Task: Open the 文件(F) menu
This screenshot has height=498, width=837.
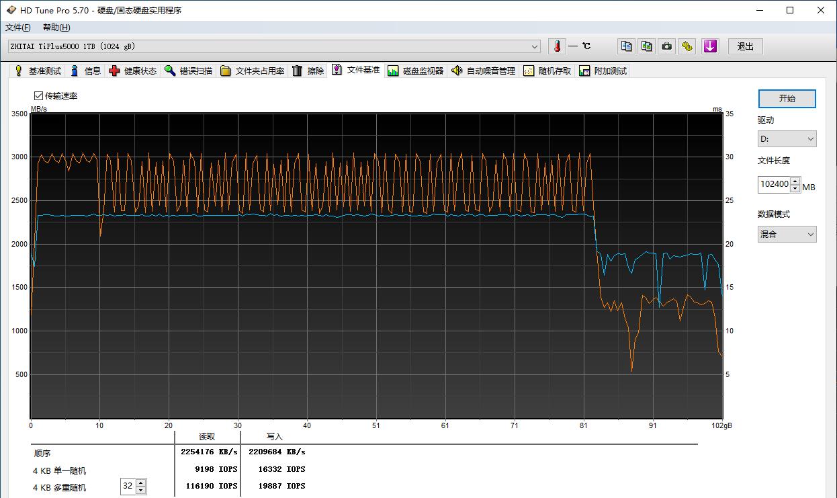Action: [18, 28]
